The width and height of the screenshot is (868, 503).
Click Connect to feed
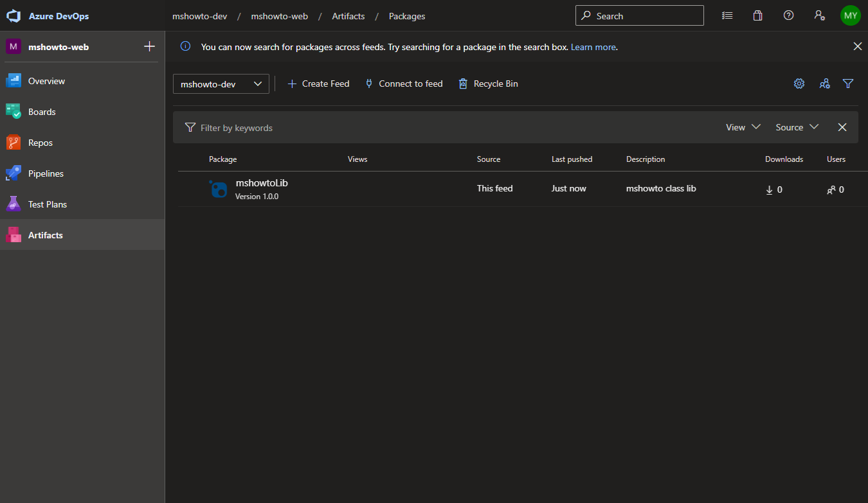404,84
